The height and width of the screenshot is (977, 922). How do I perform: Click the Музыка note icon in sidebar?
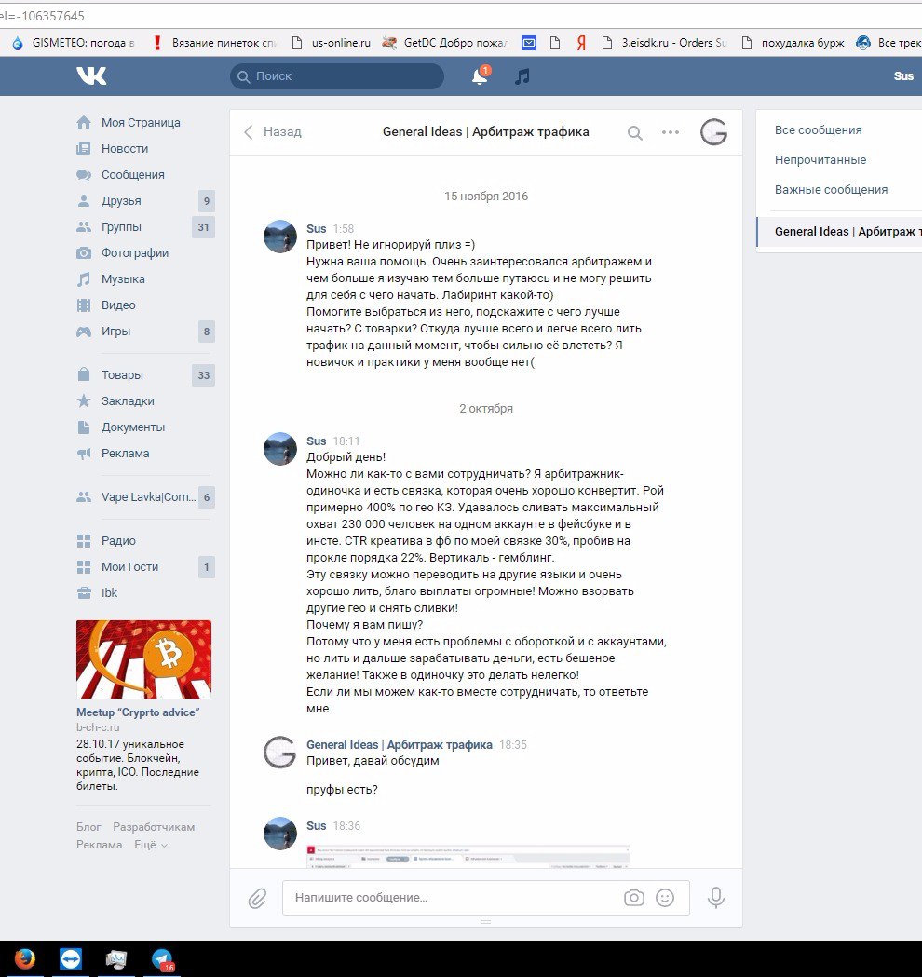[x=84, y=279]
